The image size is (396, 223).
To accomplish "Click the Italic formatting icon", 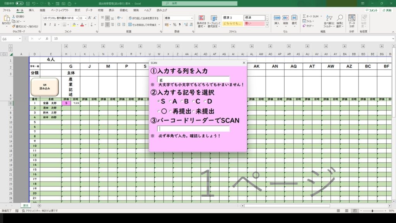I will coord(50,24).
